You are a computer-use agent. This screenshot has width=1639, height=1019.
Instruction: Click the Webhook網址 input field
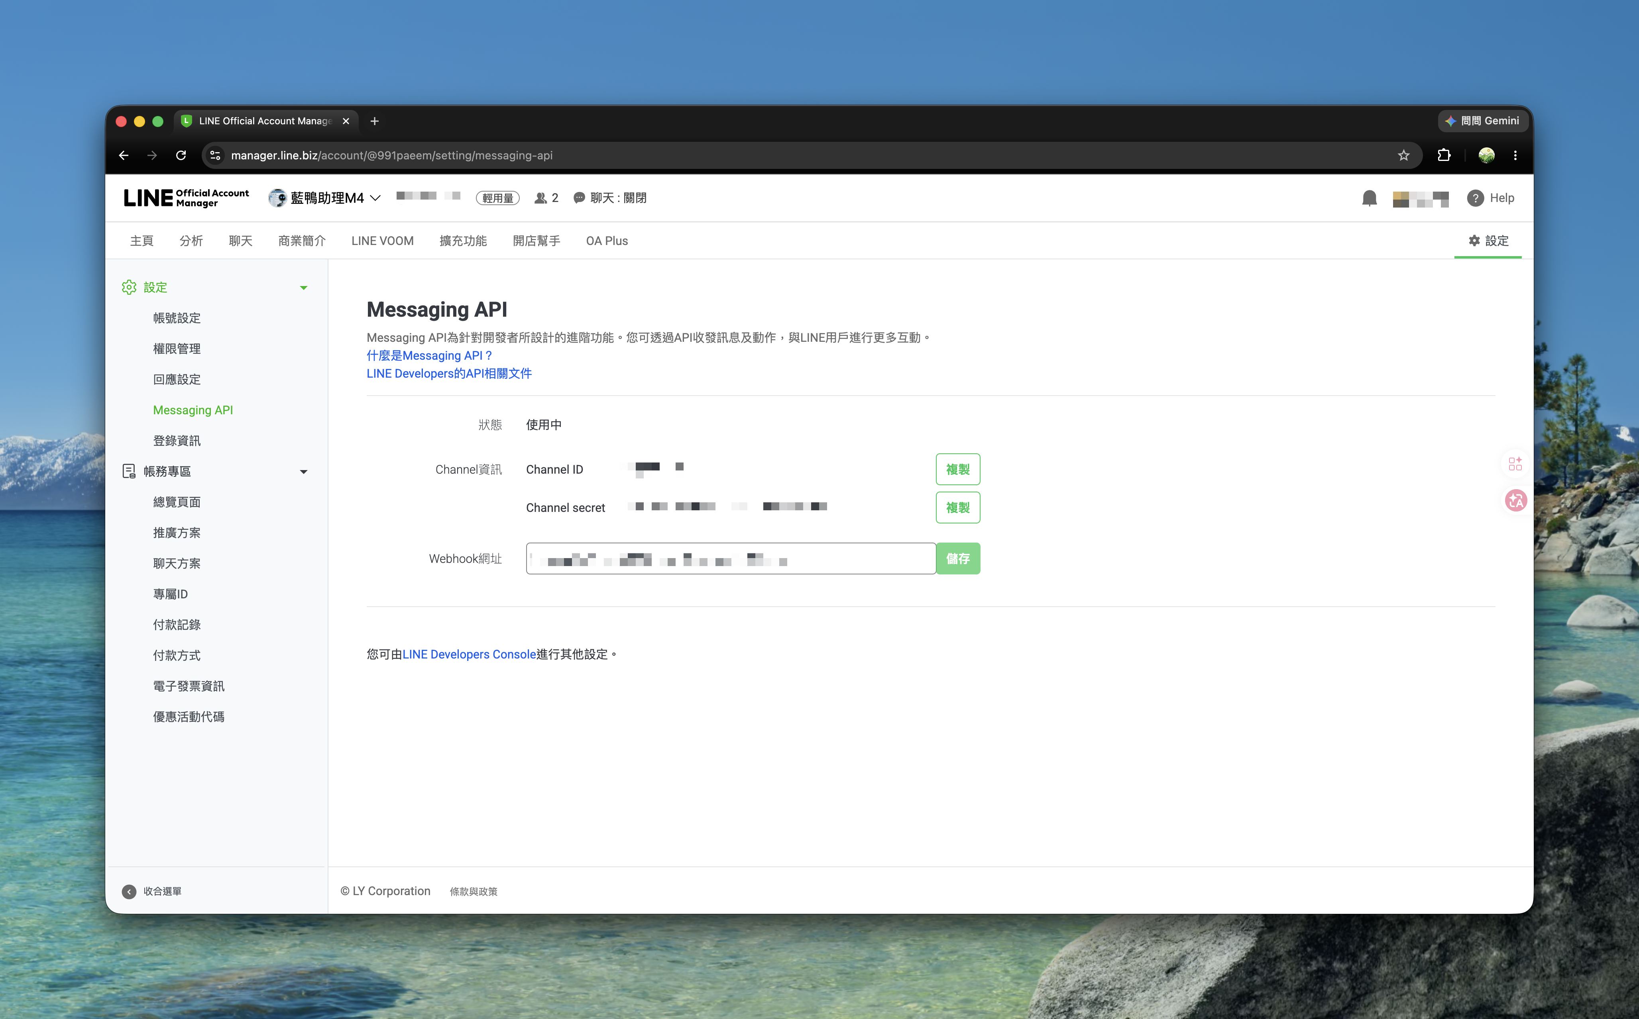click(x=731, y=559)
